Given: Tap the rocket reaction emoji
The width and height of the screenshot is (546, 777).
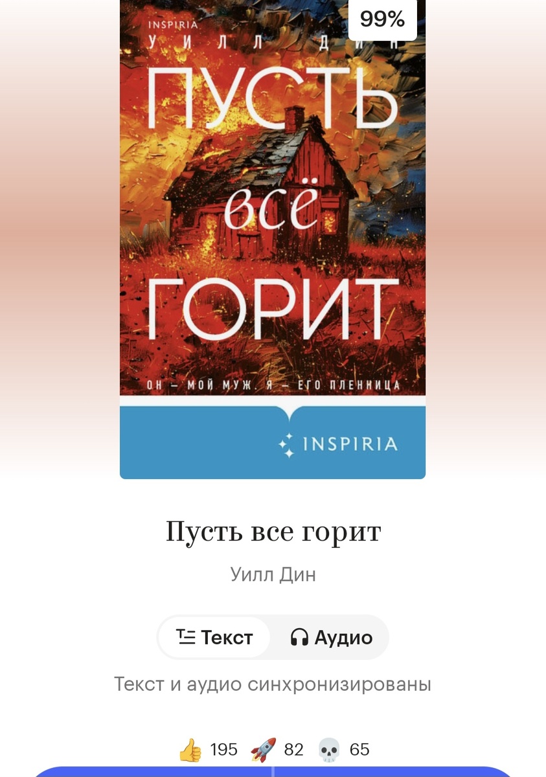Looking at the screenshot, I should pyautogui.click(x=264, y=750).
